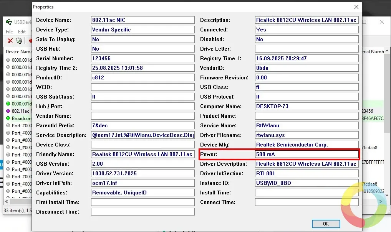Click the Driver InfSection field 'RTL881'

point(307,173)
